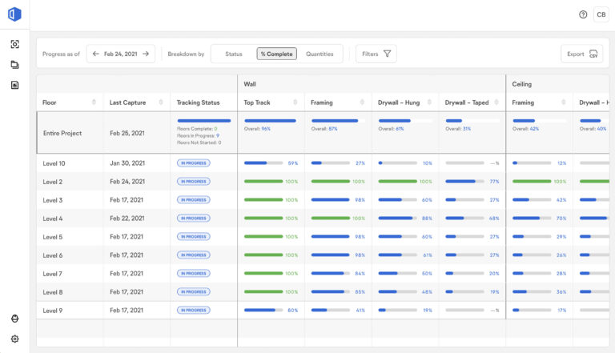Open the CB user profile menu
The height and width of the screenshot is (353, 615).
click(601, 14)
